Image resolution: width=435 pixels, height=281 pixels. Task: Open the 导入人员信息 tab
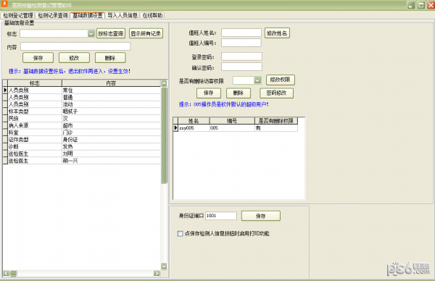pyautogui.click(x=123, y=15)
